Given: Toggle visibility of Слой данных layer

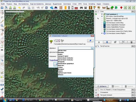Looking at the screenshot, I should [x=102, y=14].
